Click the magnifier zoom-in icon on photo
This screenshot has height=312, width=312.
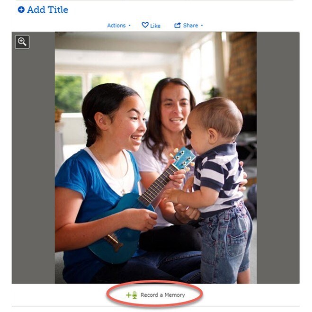(x=22, y=42)
